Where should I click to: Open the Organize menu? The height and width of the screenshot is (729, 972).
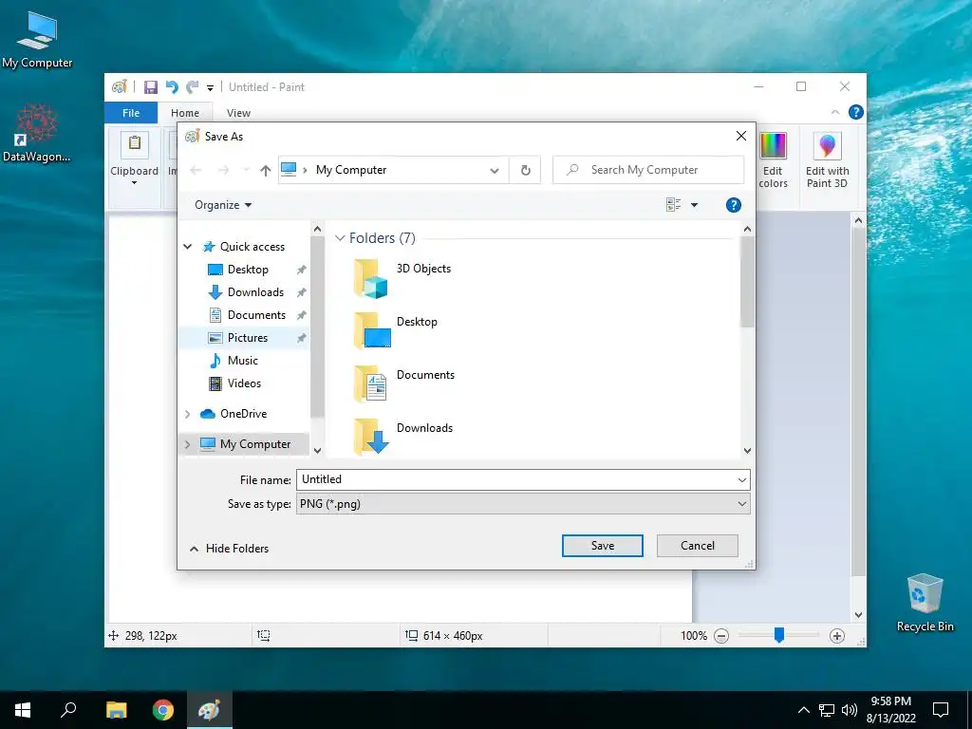tap(222, 205)
